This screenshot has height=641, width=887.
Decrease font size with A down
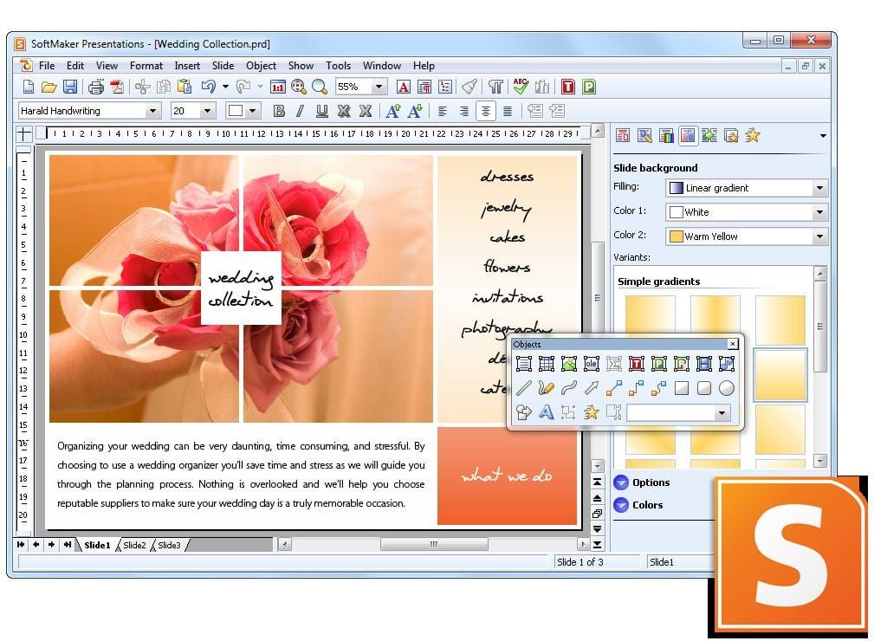[x=415, y=112]
